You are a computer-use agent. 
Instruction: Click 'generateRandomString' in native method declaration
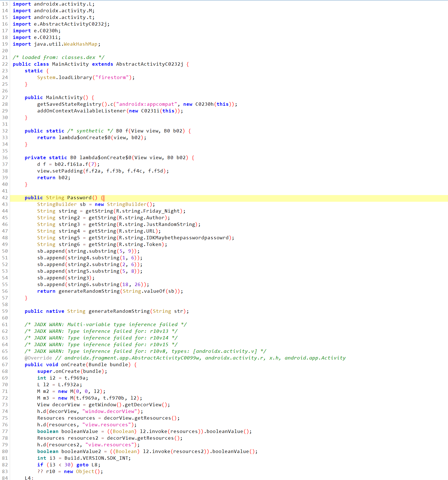click(119, 311)
